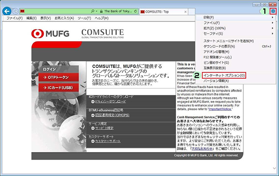Click the browser Forward arrow button

coord(15,11)
